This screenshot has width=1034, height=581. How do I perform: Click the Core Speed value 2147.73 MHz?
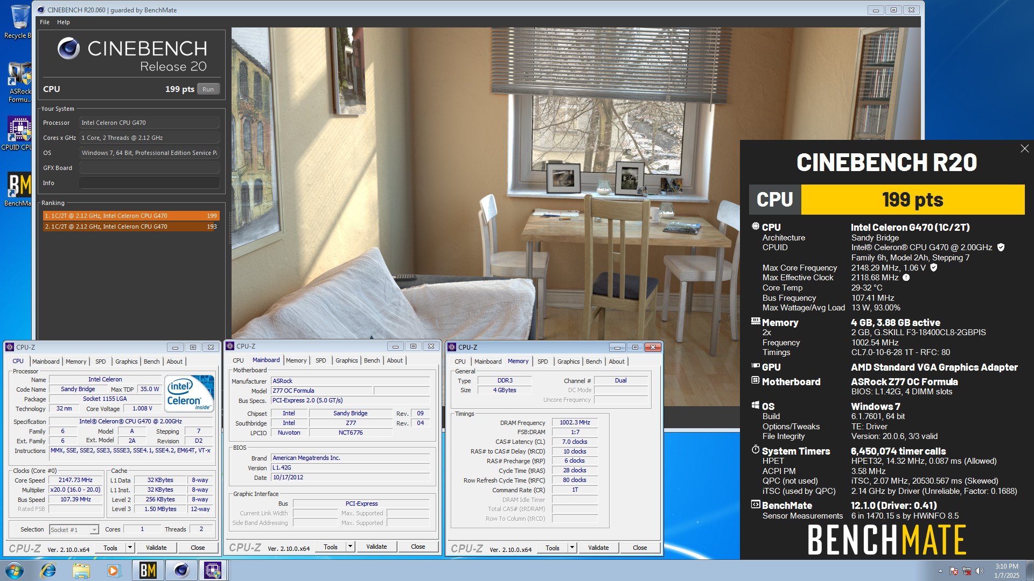pyautogui.click(x=75, y=480)
